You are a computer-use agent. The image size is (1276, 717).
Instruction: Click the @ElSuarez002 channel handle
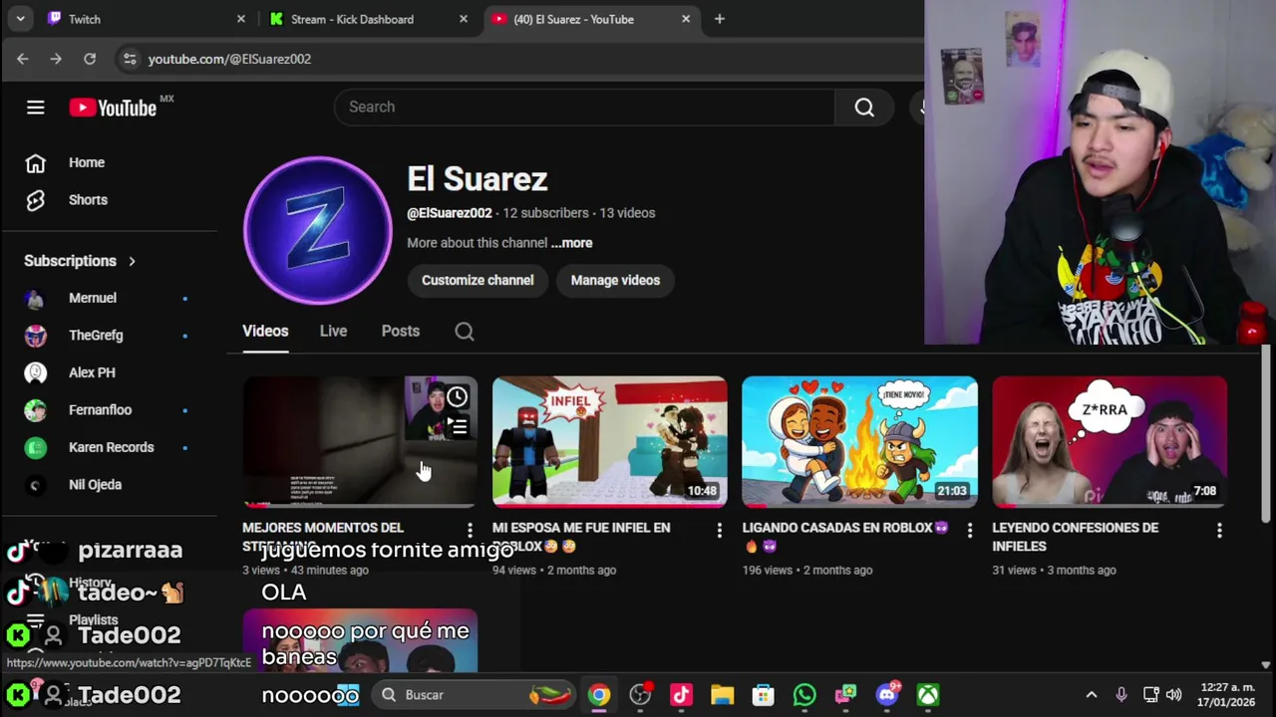(x=450, y=213)
